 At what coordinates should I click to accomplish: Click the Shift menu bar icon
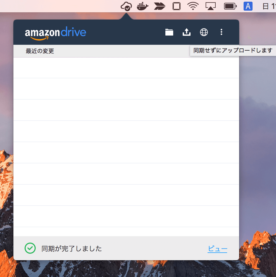coord(159,6)
